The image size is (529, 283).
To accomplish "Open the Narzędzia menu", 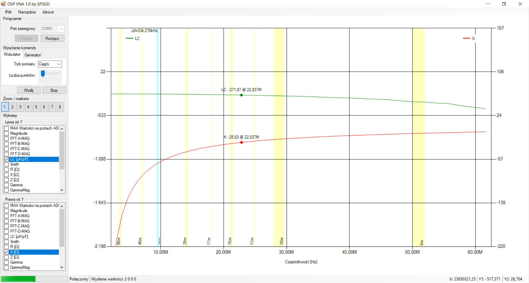I will (27, 12).
